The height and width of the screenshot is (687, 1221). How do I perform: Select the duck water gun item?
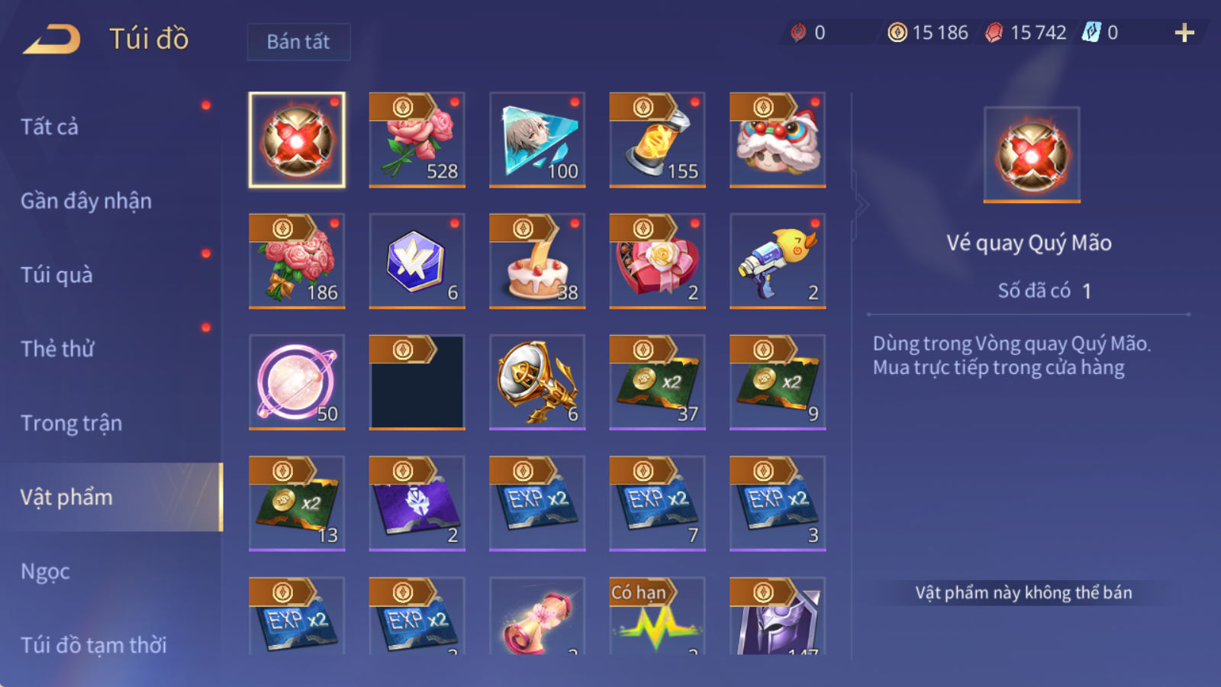778,261
